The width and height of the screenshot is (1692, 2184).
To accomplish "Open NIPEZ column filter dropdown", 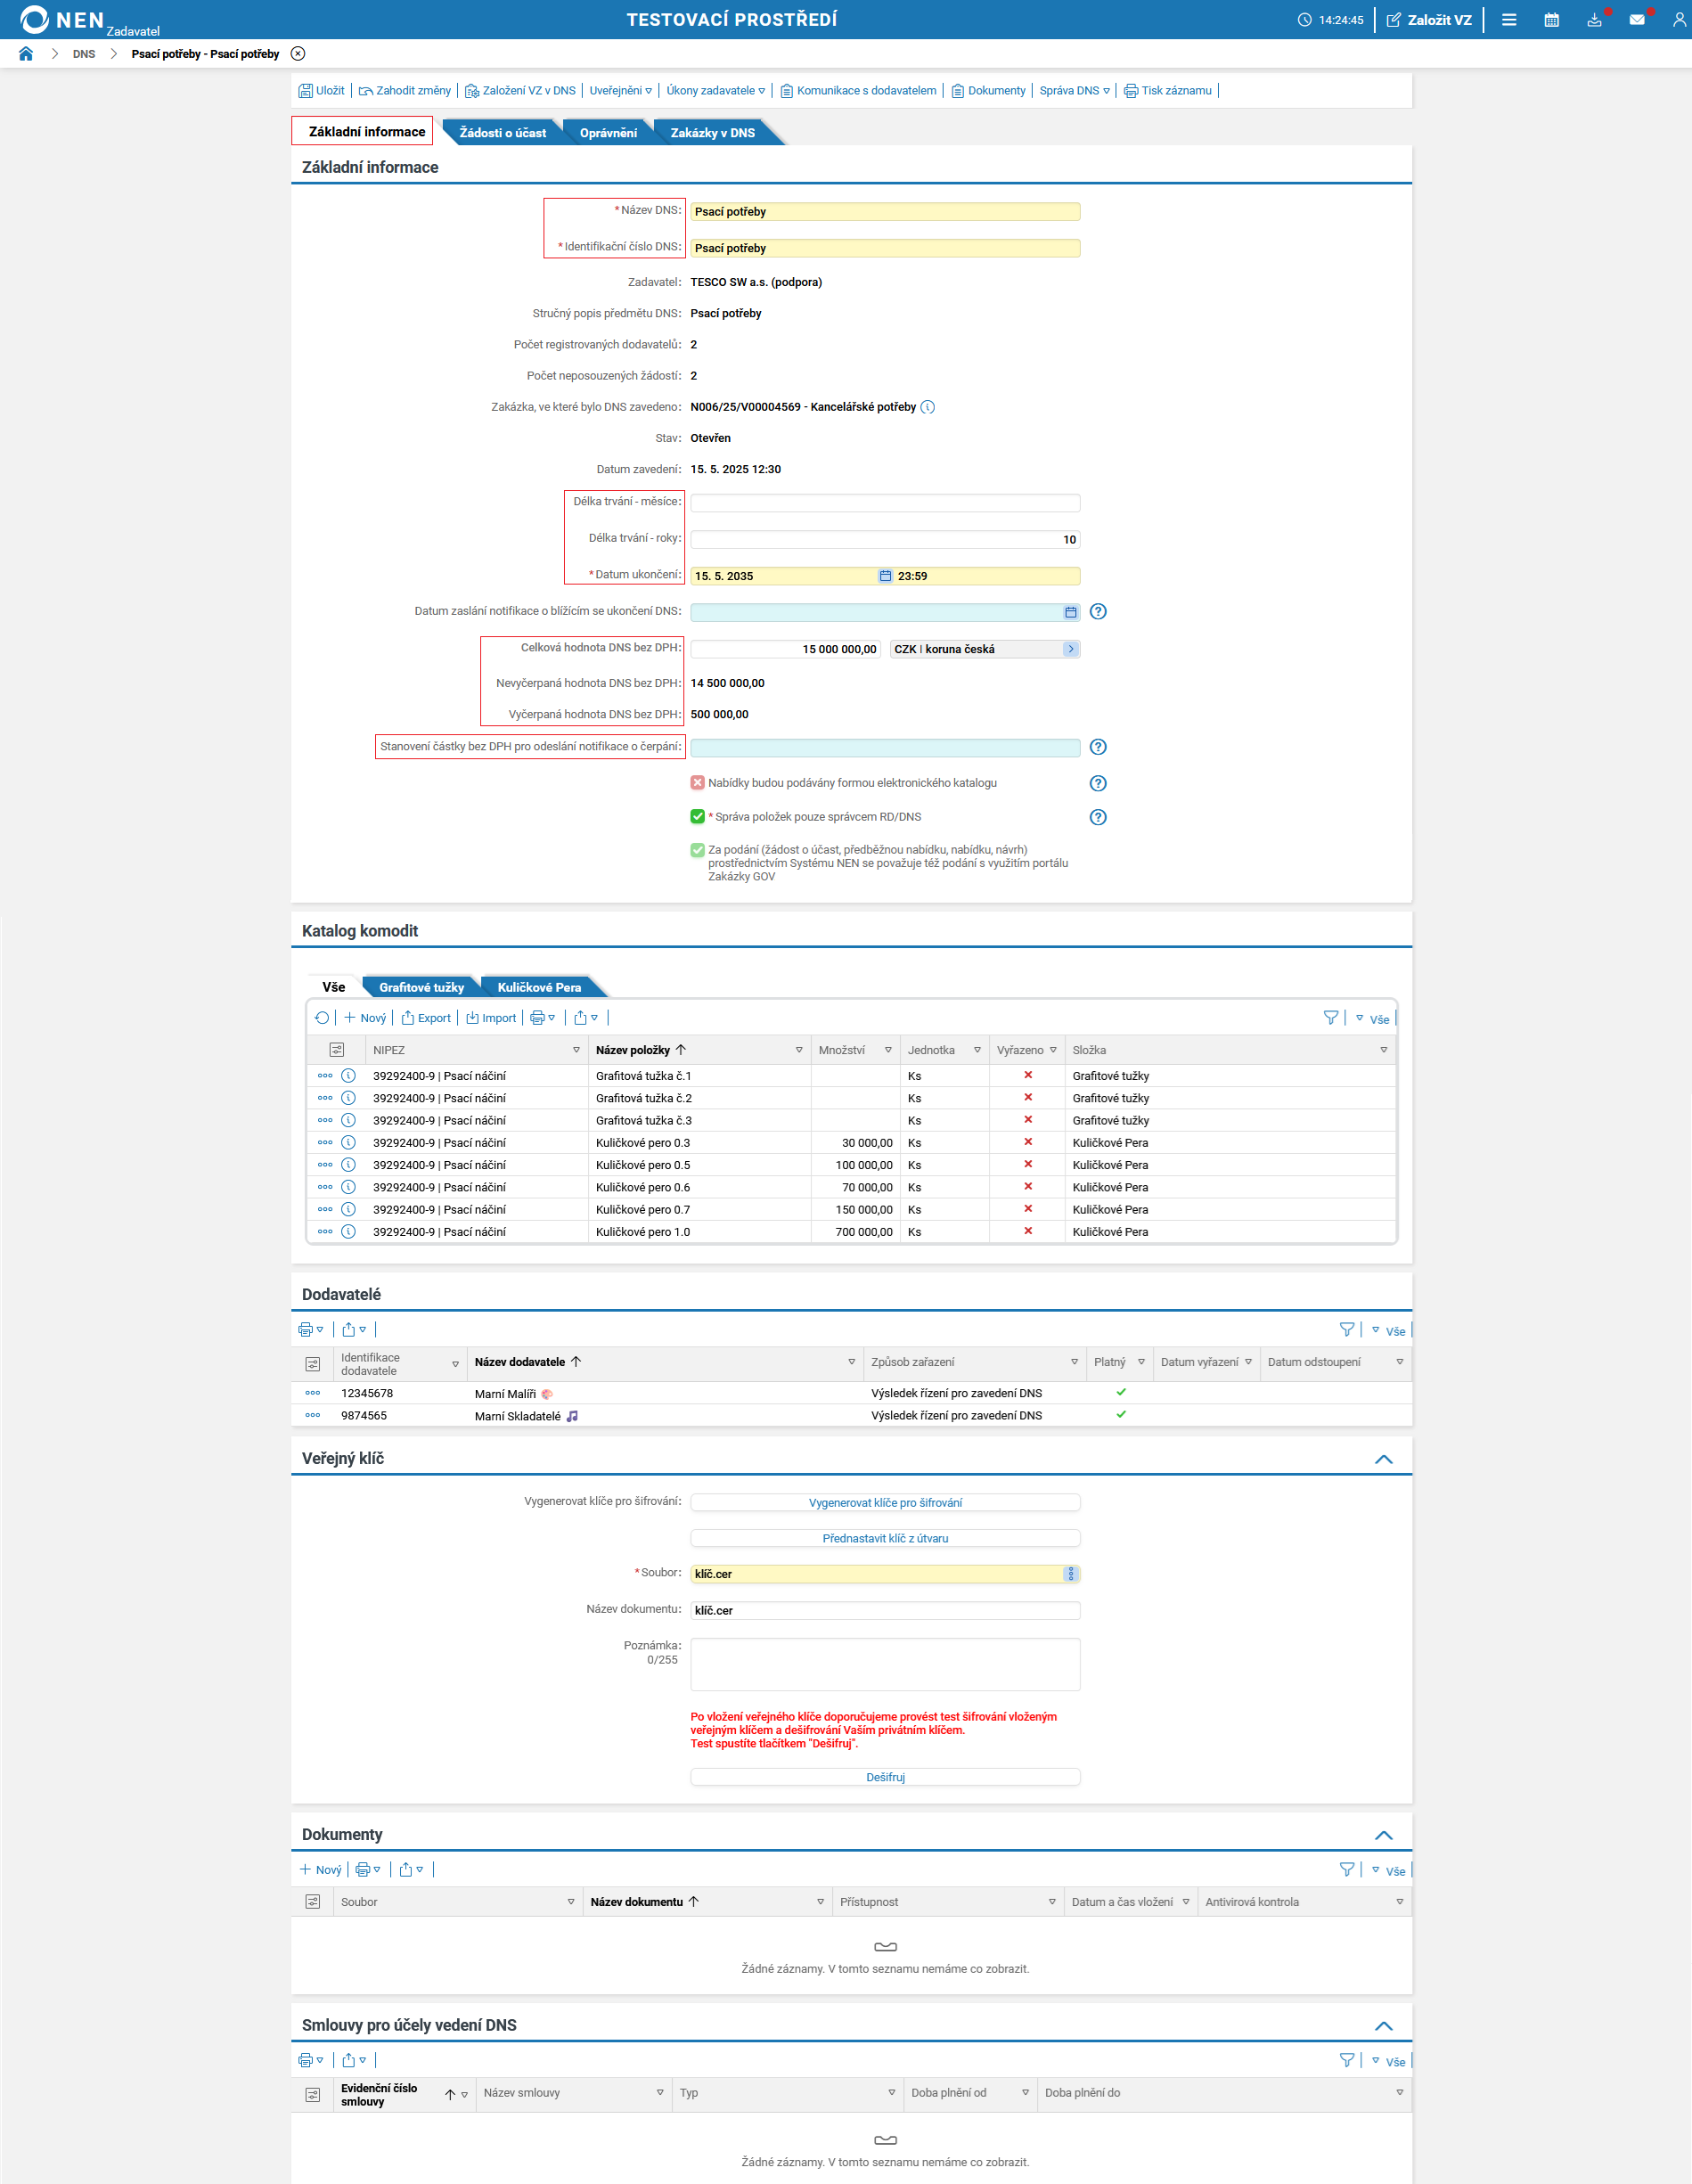I will pos(576,1050).
